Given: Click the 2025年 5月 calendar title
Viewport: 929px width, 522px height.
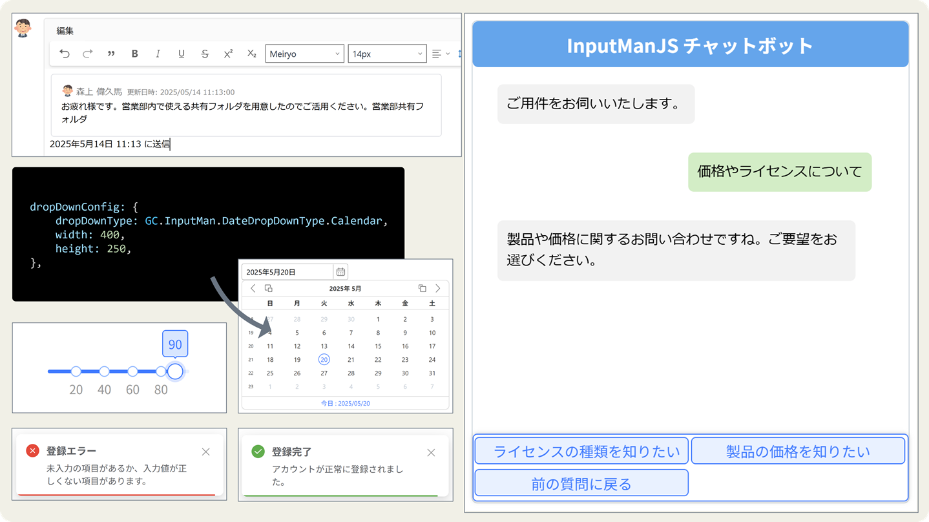Looking at the screenshot, I should [345, 289].
